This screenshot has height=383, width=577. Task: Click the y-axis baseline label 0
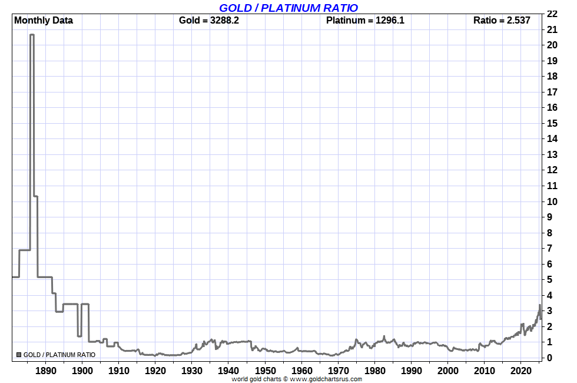click(549, 358)
